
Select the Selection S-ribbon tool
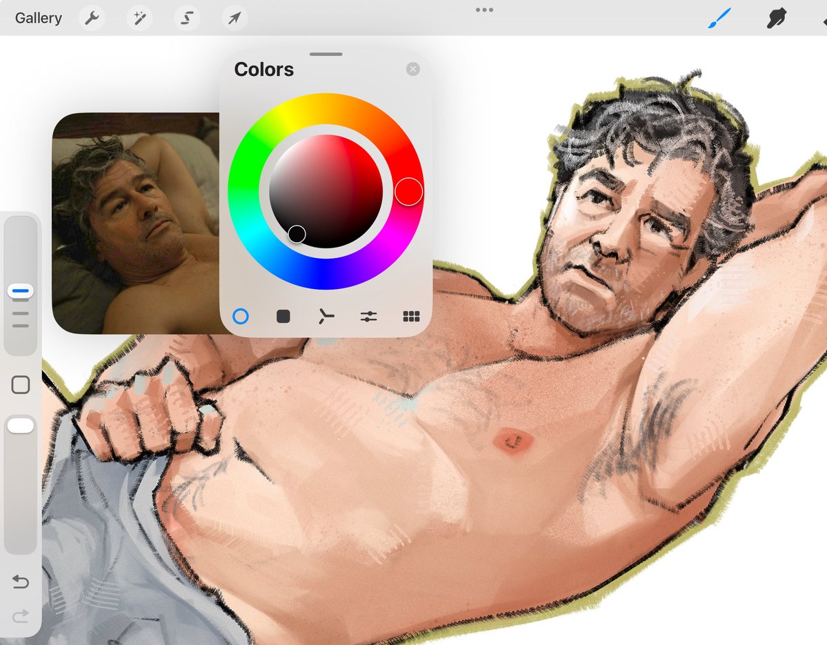point(187,18)
